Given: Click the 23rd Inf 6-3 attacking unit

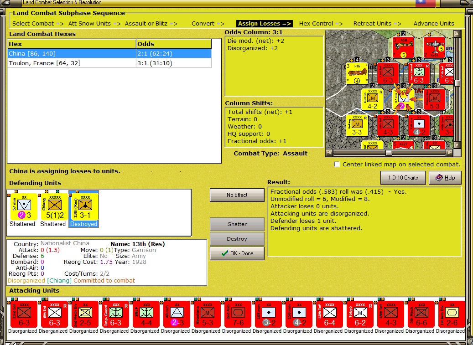Looking at the screenshot, I should pyautogui.click(x=24, y=314).
